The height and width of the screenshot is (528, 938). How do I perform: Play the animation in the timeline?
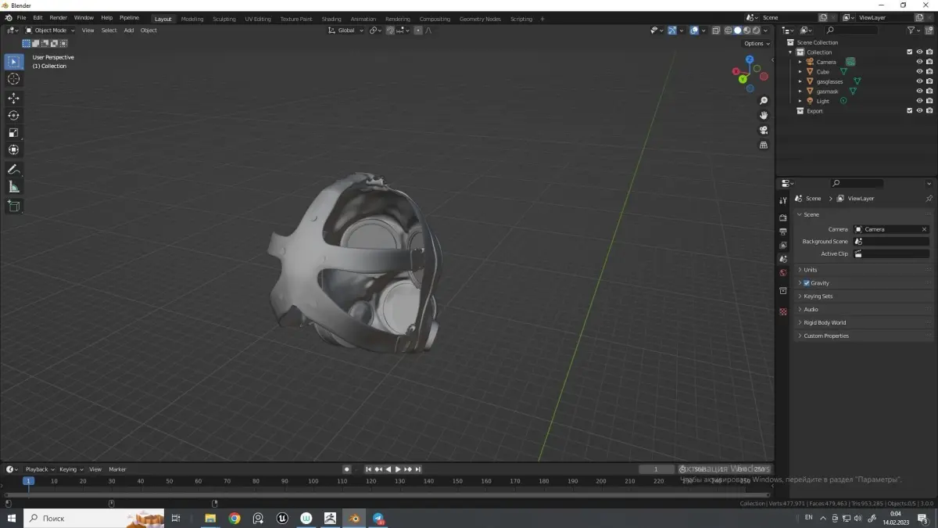398,469
